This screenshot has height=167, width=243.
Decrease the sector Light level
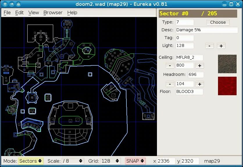coord(209,46)
